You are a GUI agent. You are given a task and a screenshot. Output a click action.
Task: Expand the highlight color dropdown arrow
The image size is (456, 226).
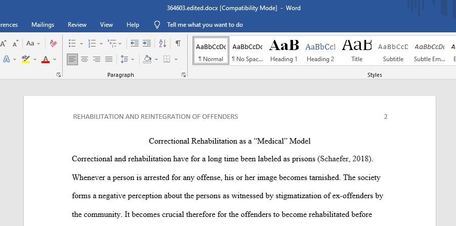[35, 59]
